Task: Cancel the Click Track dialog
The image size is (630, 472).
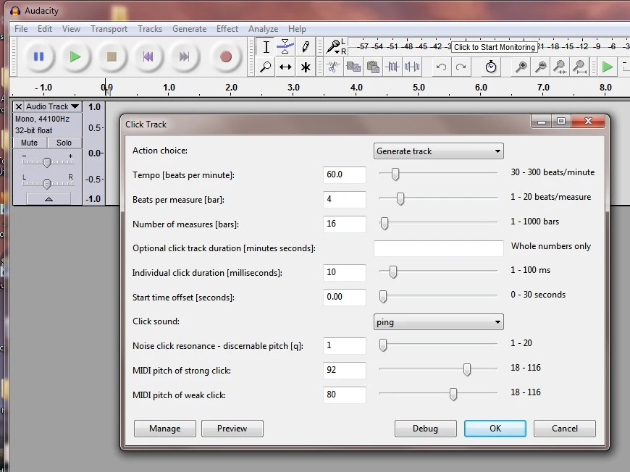Action: point(565,429)
